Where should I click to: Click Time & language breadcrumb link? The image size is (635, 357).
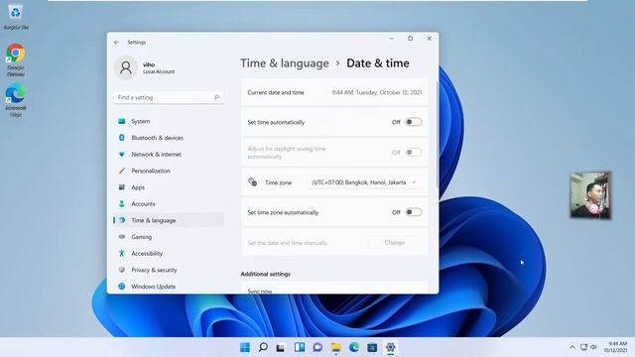[285, 63]
